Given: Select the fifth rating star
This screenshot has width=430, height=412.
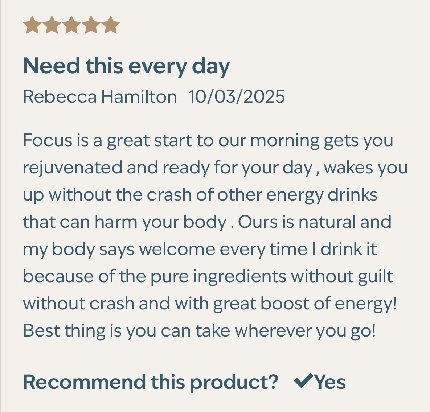Looking at the screenshot, I should (x=110, y=25).
